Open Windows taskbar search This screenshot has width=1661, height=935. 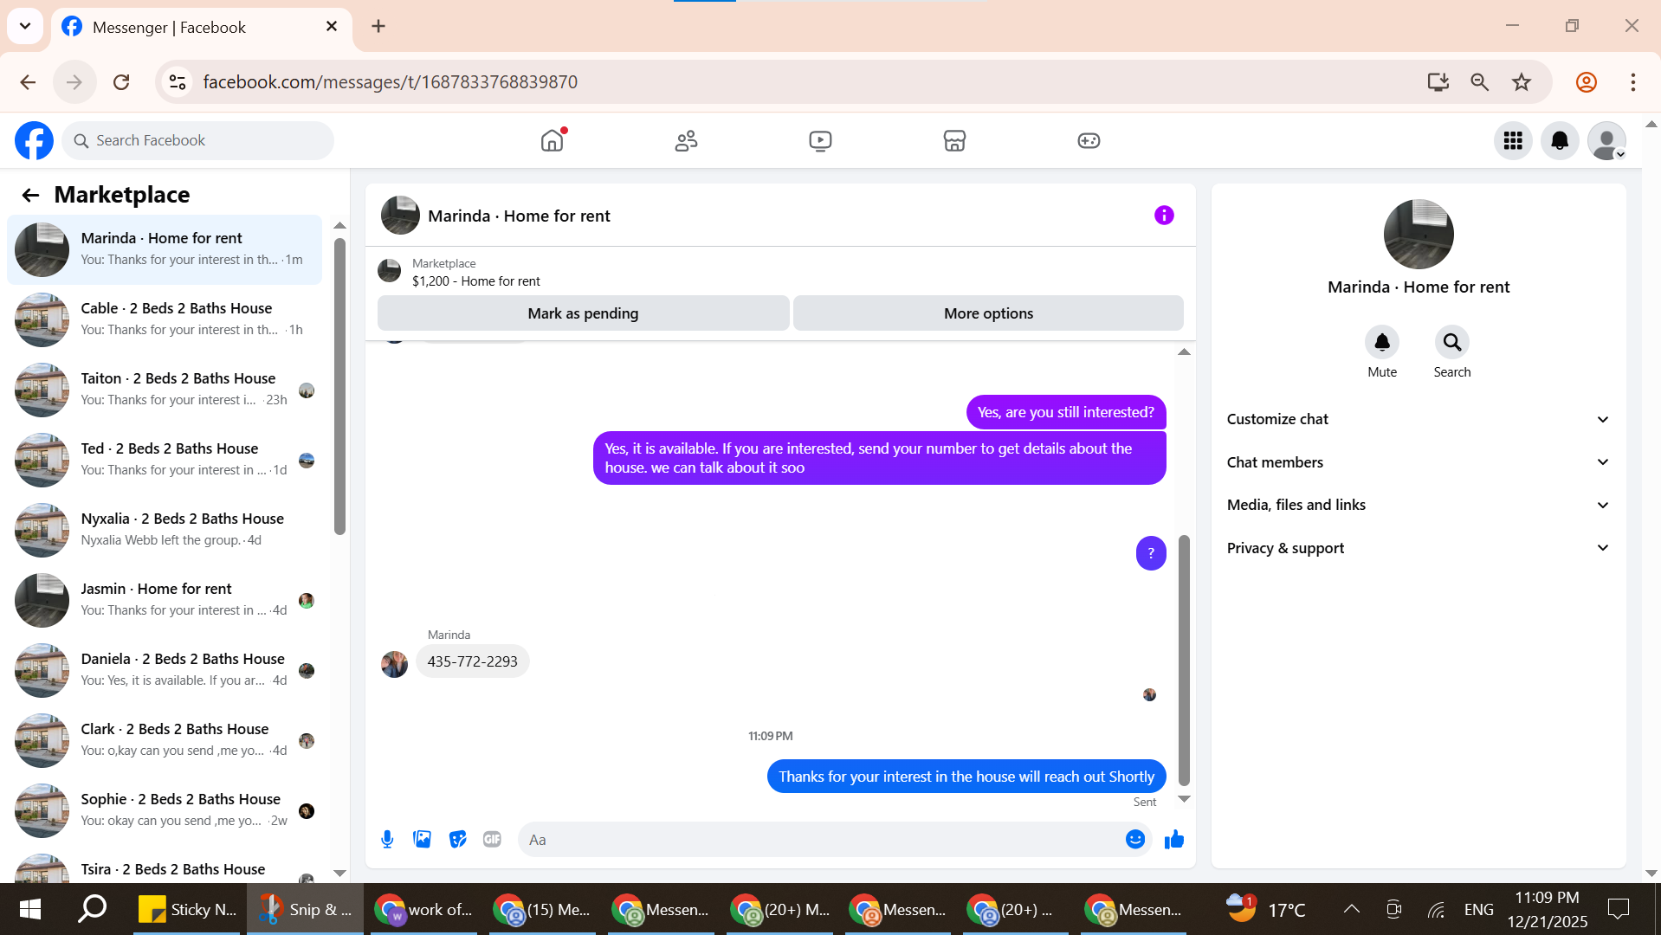93,909
